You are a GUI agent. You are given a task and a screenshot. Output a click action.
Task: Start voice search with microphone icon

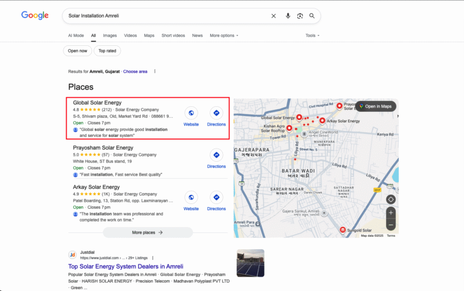tap(288, 16)
